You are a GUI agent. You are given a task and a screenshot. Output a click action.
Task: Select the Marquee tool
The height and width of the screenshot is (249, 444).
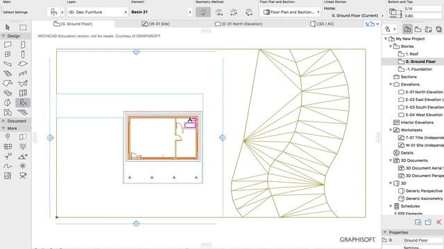(23, 27)
